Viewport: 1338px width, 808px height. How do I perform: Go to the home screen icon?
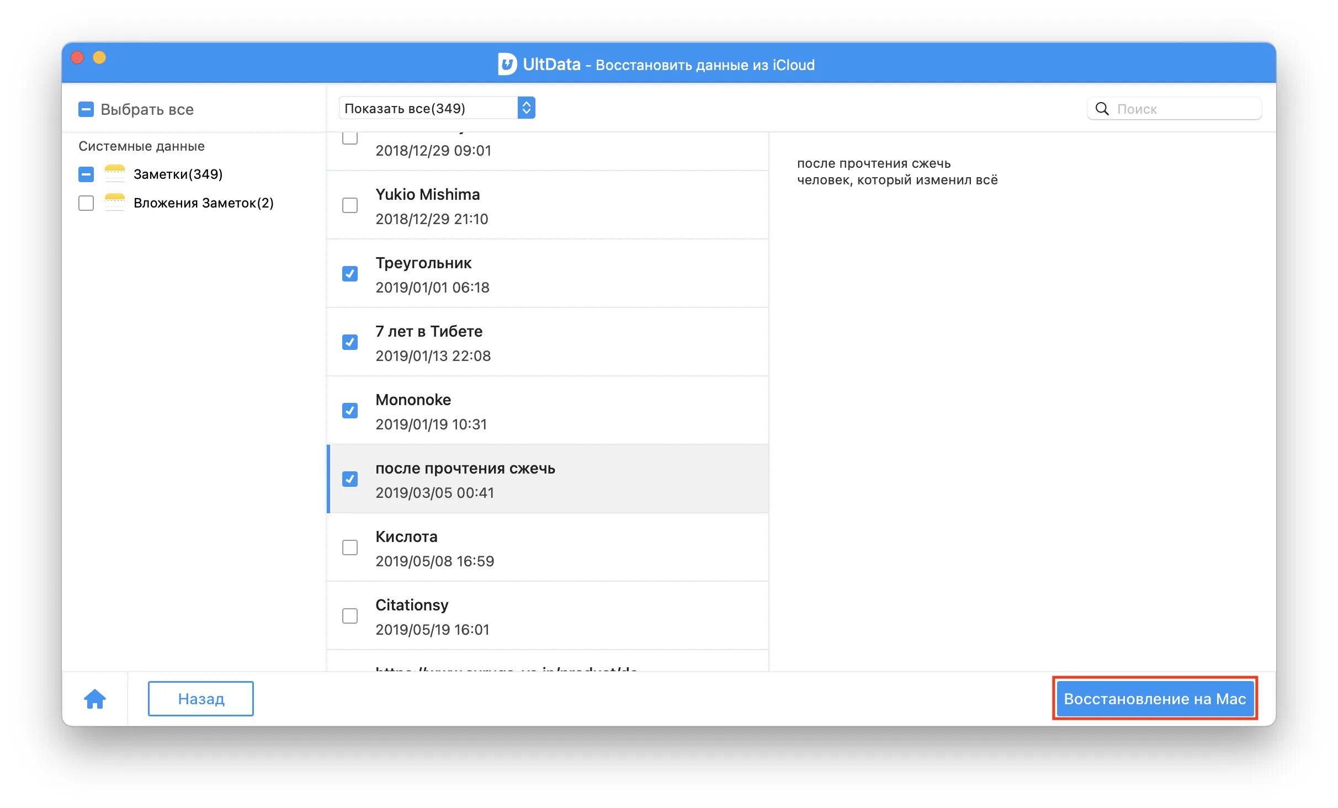(x=95, y=699)
